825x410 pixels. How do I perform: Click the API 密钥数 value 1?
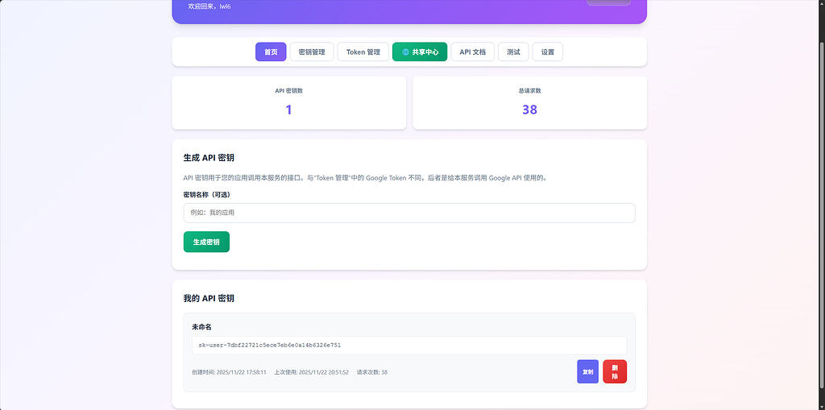click(289, 110)
